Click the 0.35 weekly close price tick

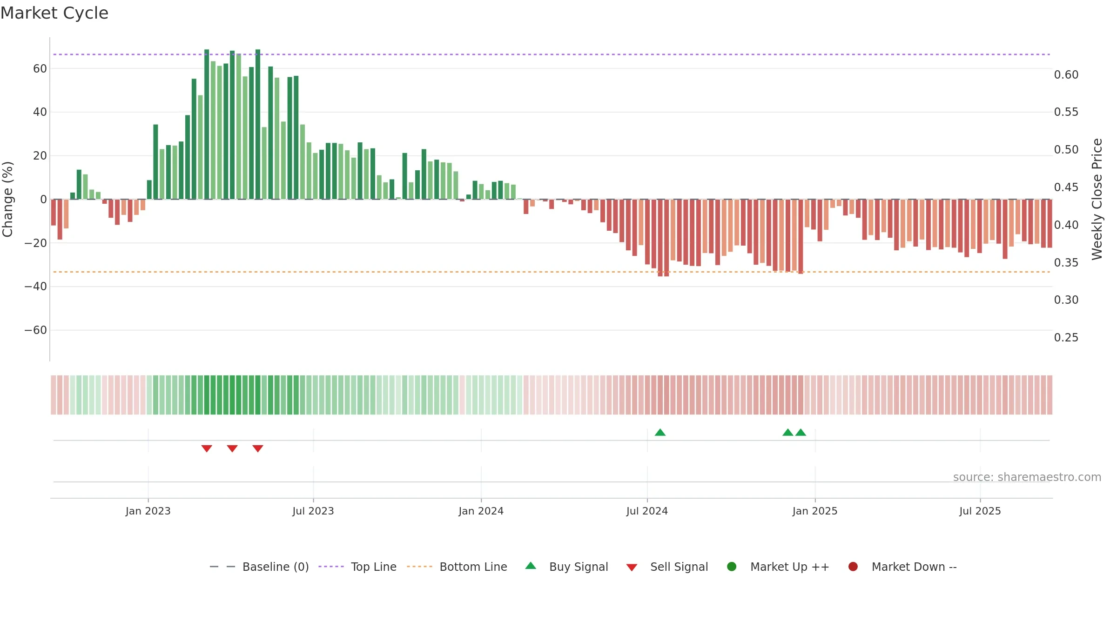pos(1066,262)
